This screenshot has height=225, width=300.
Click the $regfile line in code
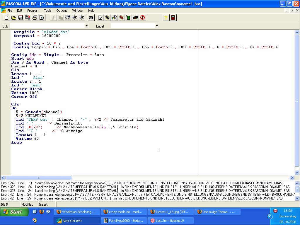(42, 32)
